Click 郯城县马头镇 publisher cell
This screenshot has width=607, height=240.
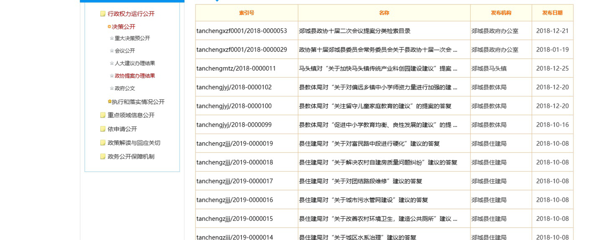tap(489, 68)
